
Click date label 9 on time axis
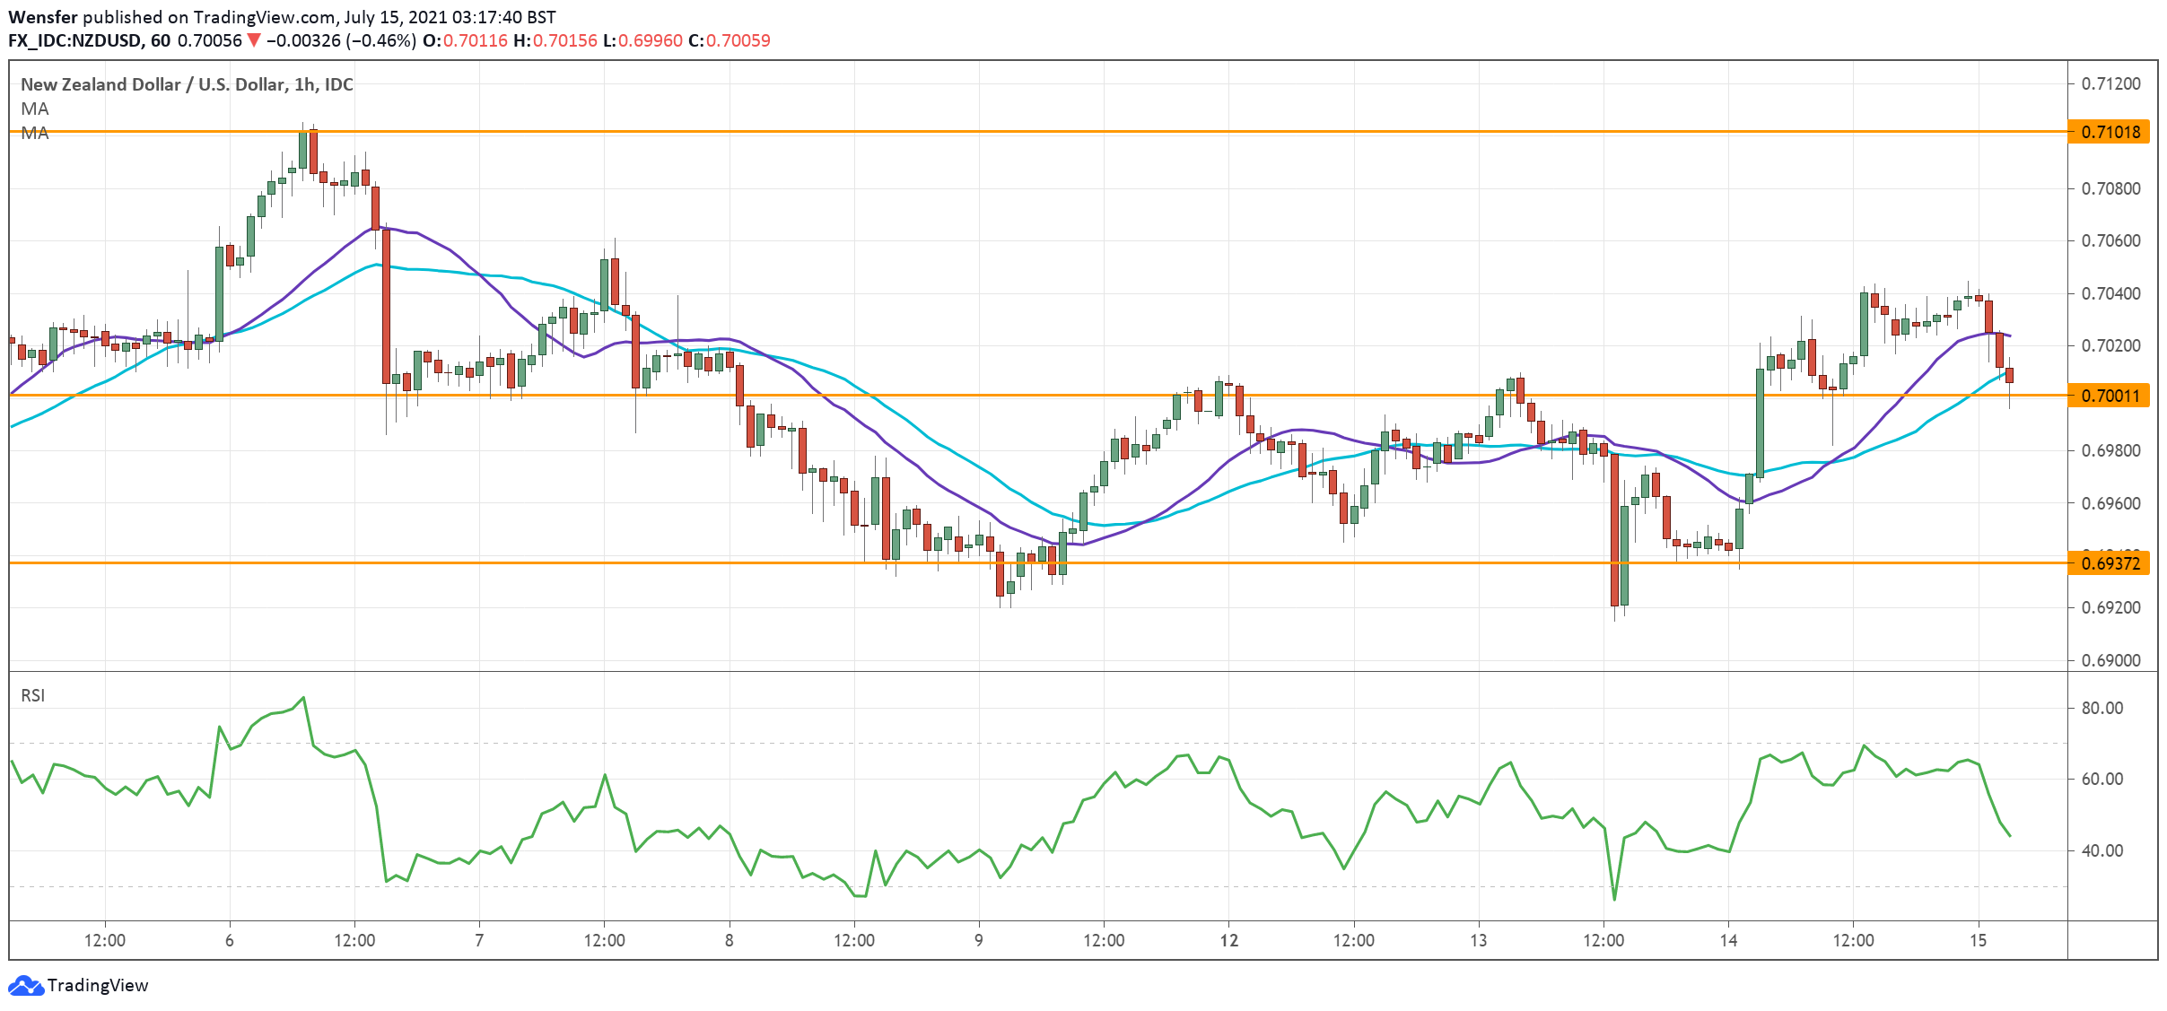point(979,940)
